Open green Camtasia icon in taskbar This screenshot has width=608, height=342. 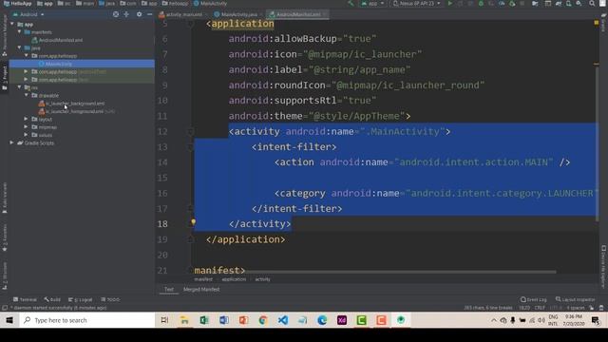361,320
